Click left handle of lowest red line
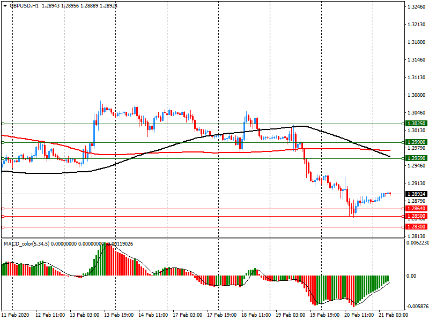This screenshot has width=429, height=321. (x=3, y=227)
